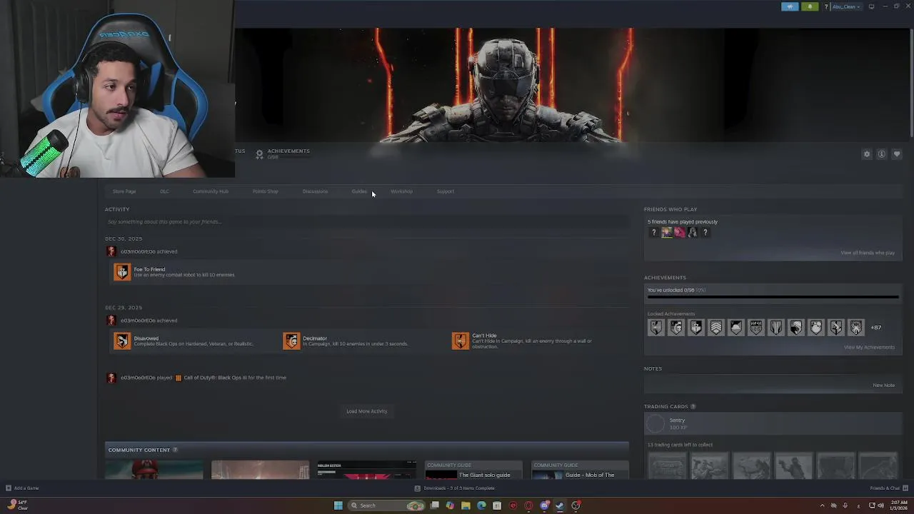Click the blue Steam announcements megaphone icon
Image resolution: width=914 pixels, height=514 pixels.
point(790,6)
